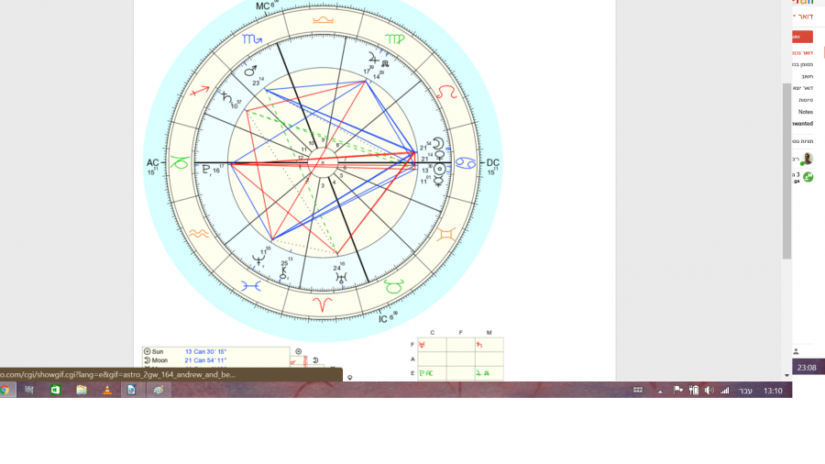The height and width of the screenshot is (464, 825).
Task: Open the volume speaker icon
Action: coord(709,391)
